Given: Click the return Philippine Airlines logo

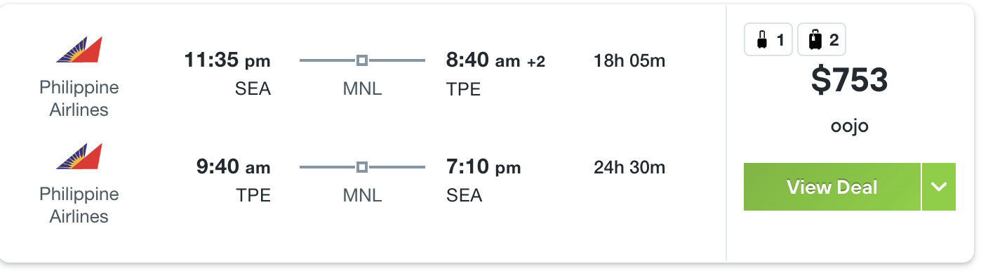Looking at the screenshot, I should 79,157.
